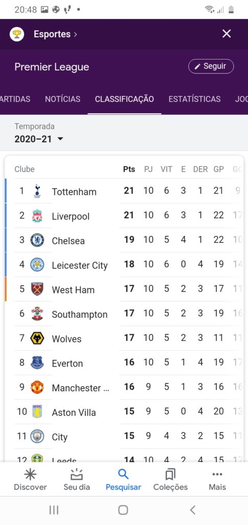Open the Coleções bookmarks icon
Image resolution: width=248 pixels, height=525 pixels.
point(170,474)
